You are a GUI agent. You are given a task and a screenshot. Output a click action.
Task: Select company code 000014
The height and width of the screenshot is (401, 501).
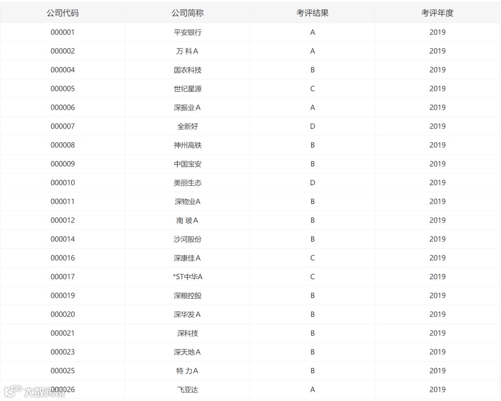click(x=63, y=239)
